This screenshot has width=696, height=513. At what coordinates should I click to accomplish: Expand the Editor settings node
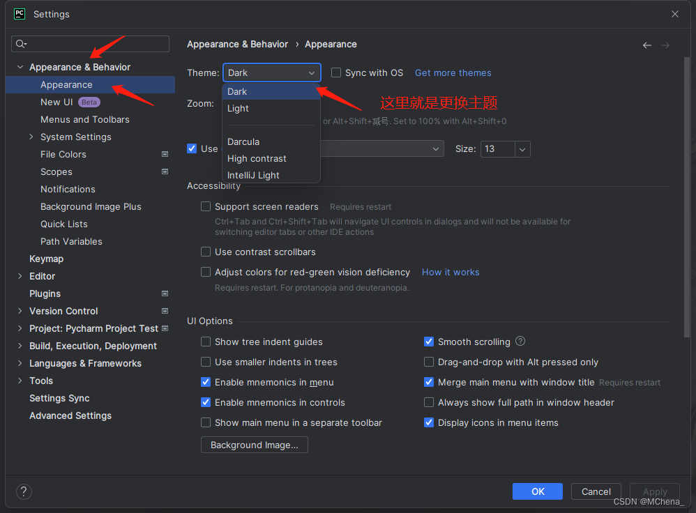[x=20, y=276]
